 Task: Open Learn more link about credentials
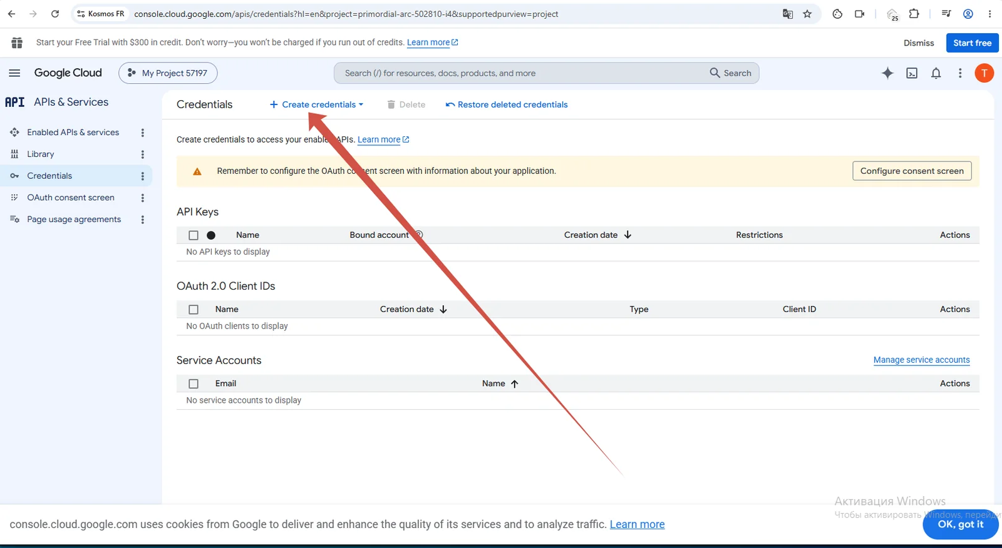tap(383, 140)
